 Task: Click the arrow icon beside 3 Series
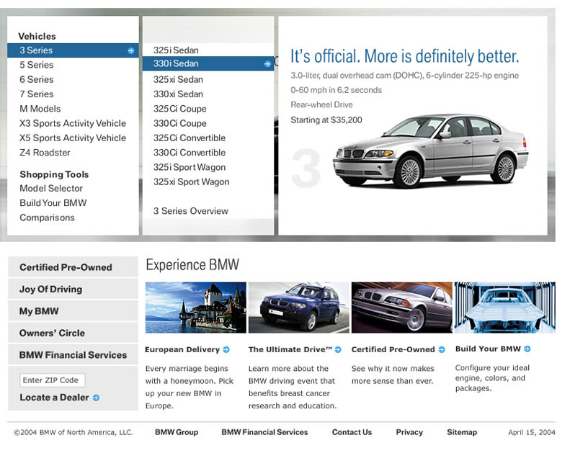coord(130,51)
